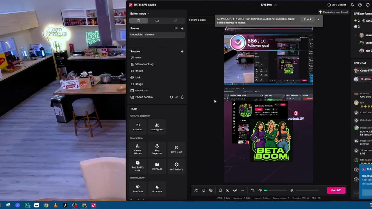
Task: Click the Phone camera settings circle icon
Action: (171, 97)
